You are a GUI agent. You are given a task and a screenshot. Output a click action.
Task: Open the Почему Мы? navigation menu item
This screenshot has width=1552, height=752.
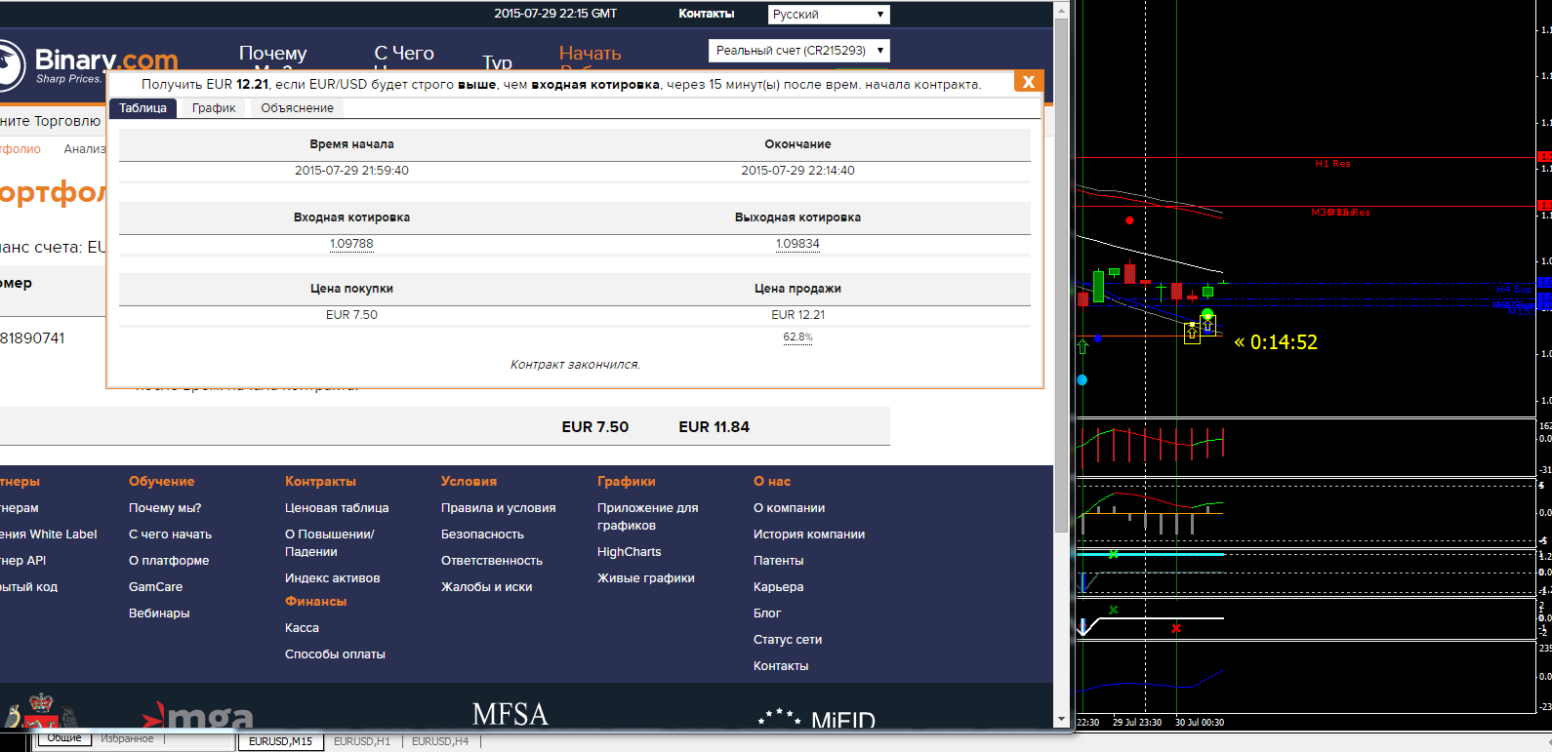[273, 57]
